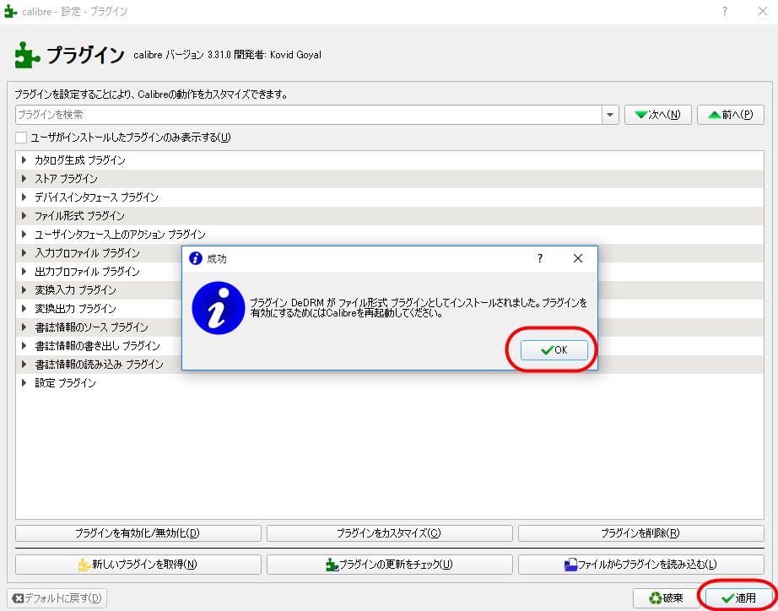Click プラグインを削除 button
This screenshot has width=778, height=611.
tap(641, 533)
